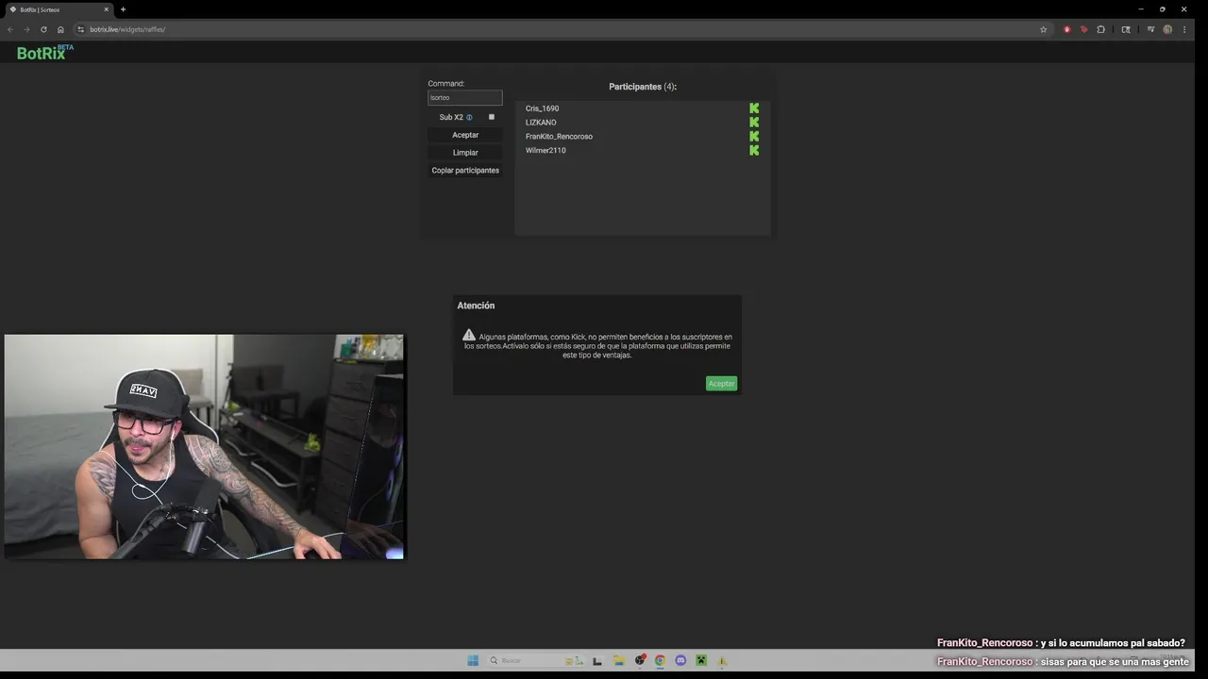This screenshot has height=679, width=1208.
Task: Open the tab search icon in toolbar
Action: point(1126,29)
